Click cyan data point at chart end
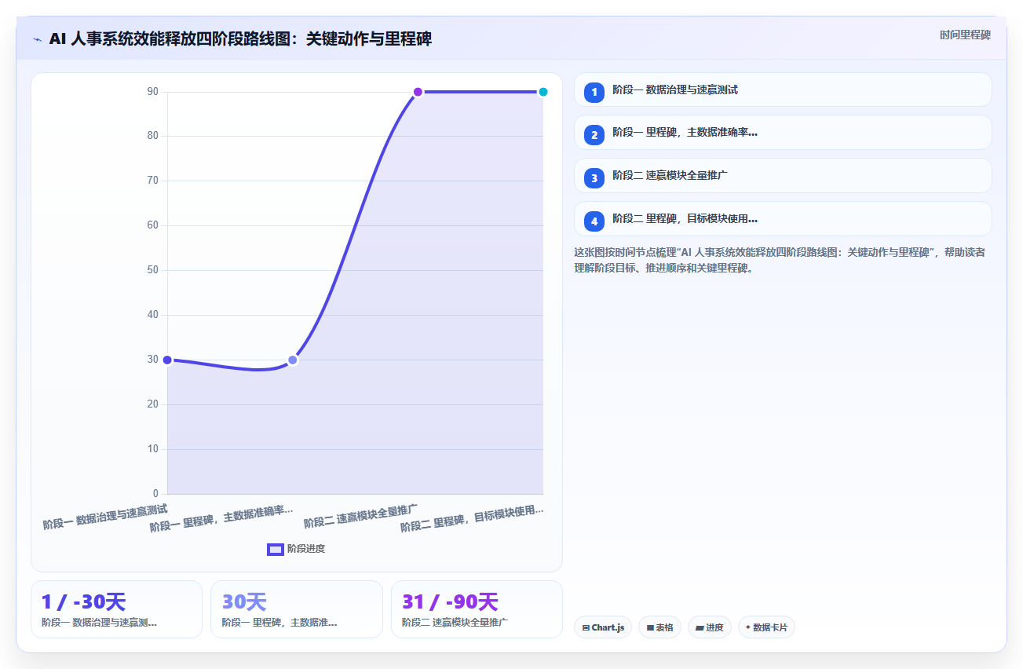Viewport: 1023px width, 669px height. [543, 92]
